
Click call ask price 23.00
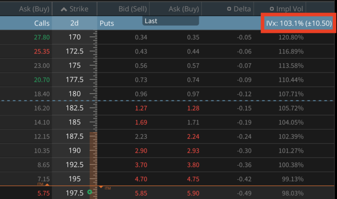click(42, 66)
